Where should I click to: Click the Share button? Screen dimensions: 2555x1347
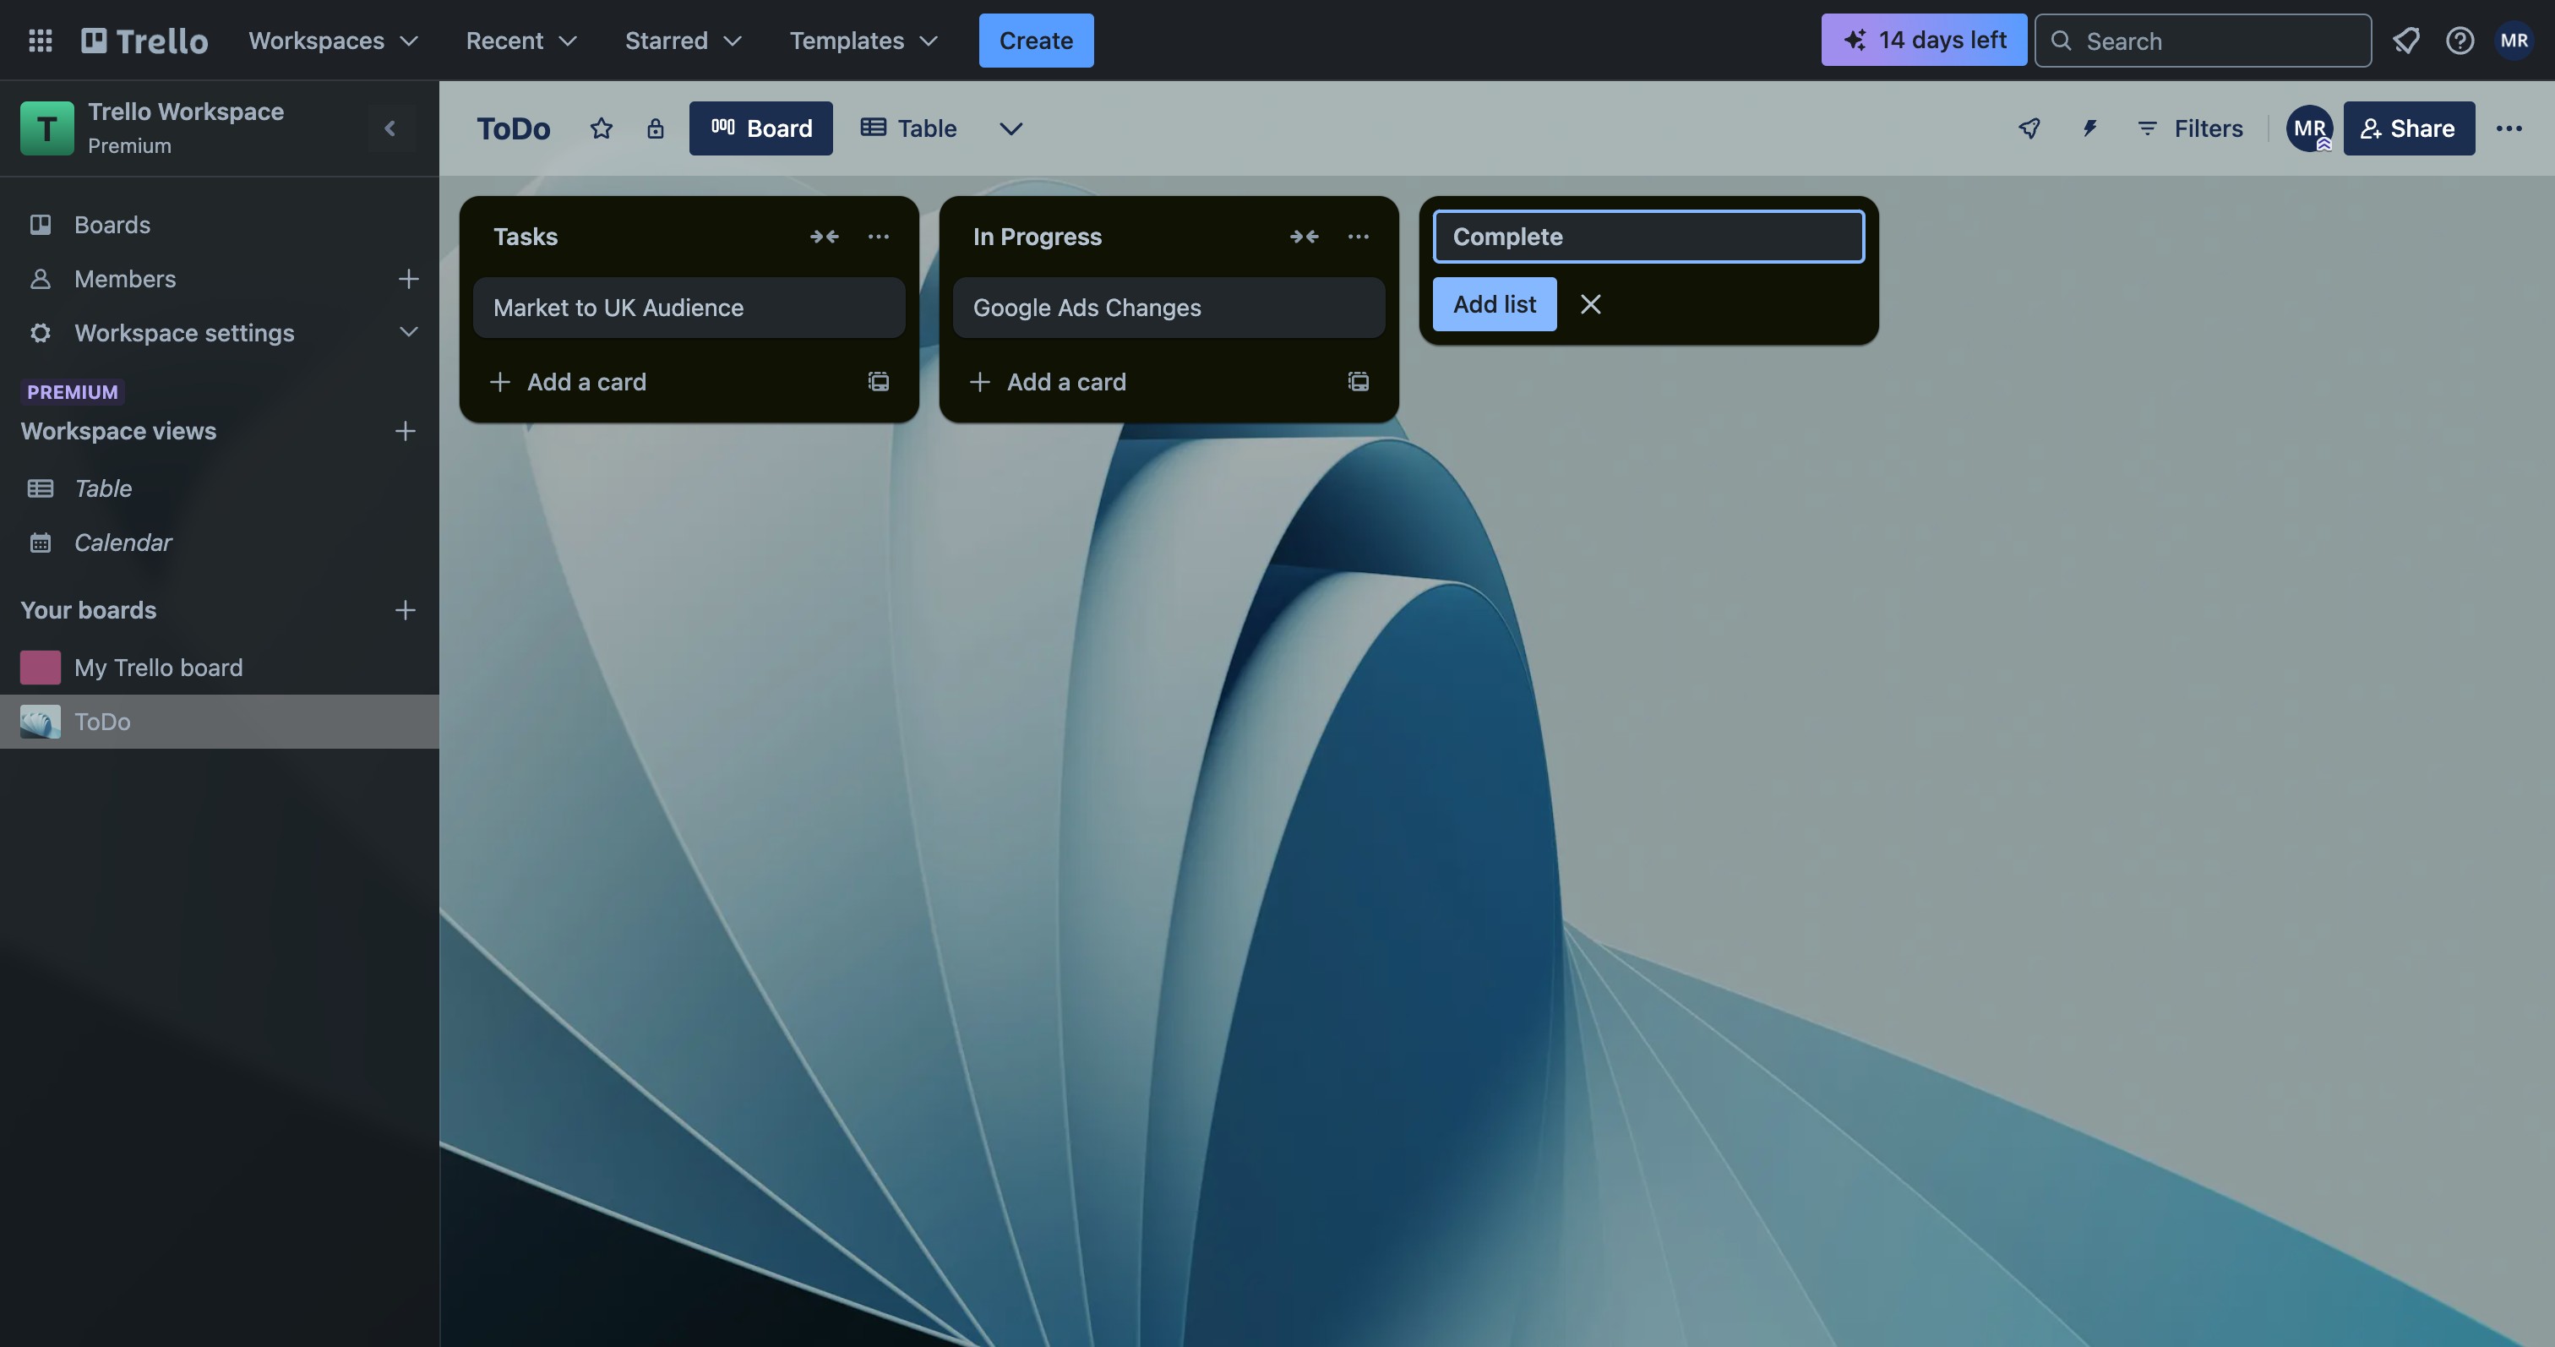tap(2409, 128)
